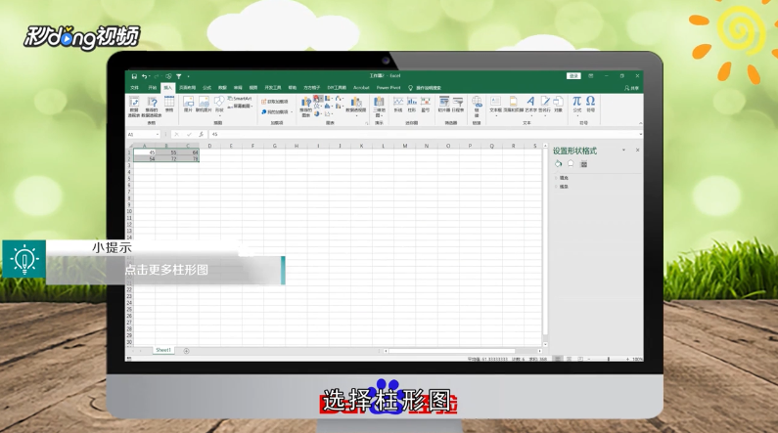Select the Sheet1 tab
Screen dimensions: 778x433
point(163,350)
